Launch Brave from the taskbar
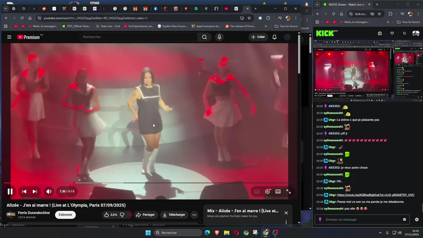Screen dimensions: 423x238 217,233
